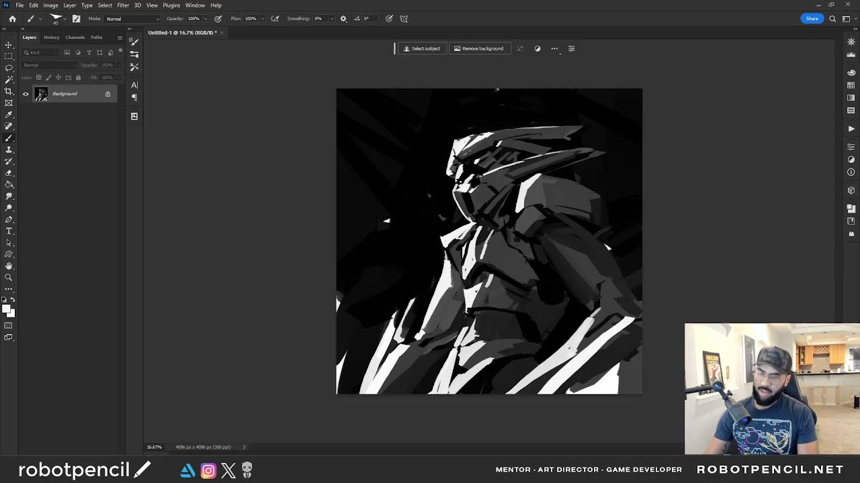Open the Gradients panel in right dock
The height and width of the screenshot is (483, 860).
point(851,98)
